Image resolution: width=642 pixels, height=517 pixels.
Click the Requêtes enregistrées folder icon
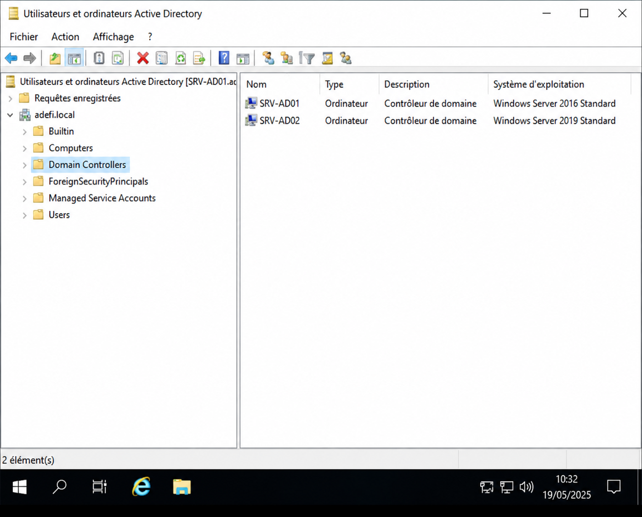pos(24,98)
